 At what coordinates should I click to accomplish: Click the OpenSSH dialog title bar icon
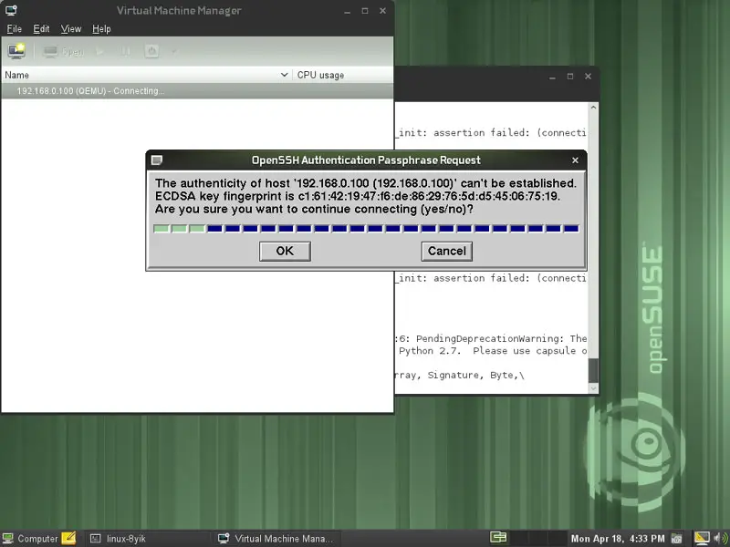coord(157,160)
